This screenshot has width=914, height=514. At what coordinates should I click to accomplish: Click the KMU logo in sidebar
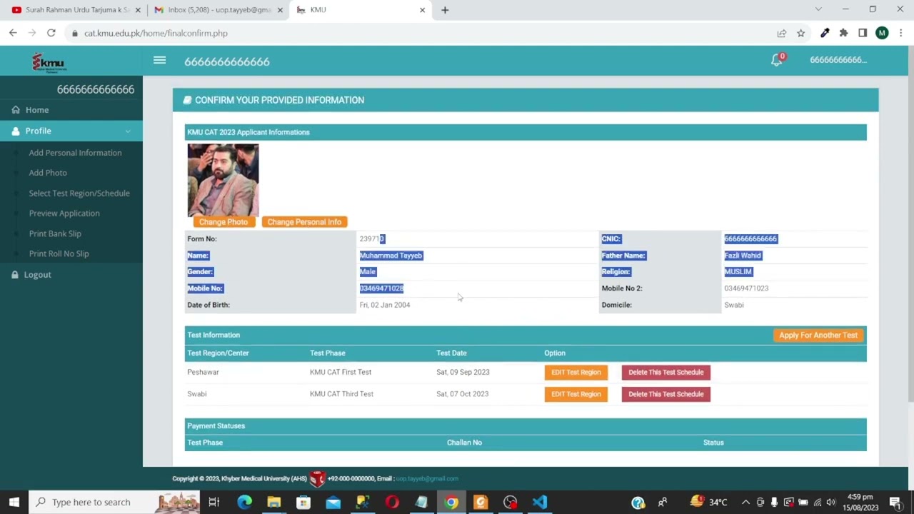click(x=49, y=63)
